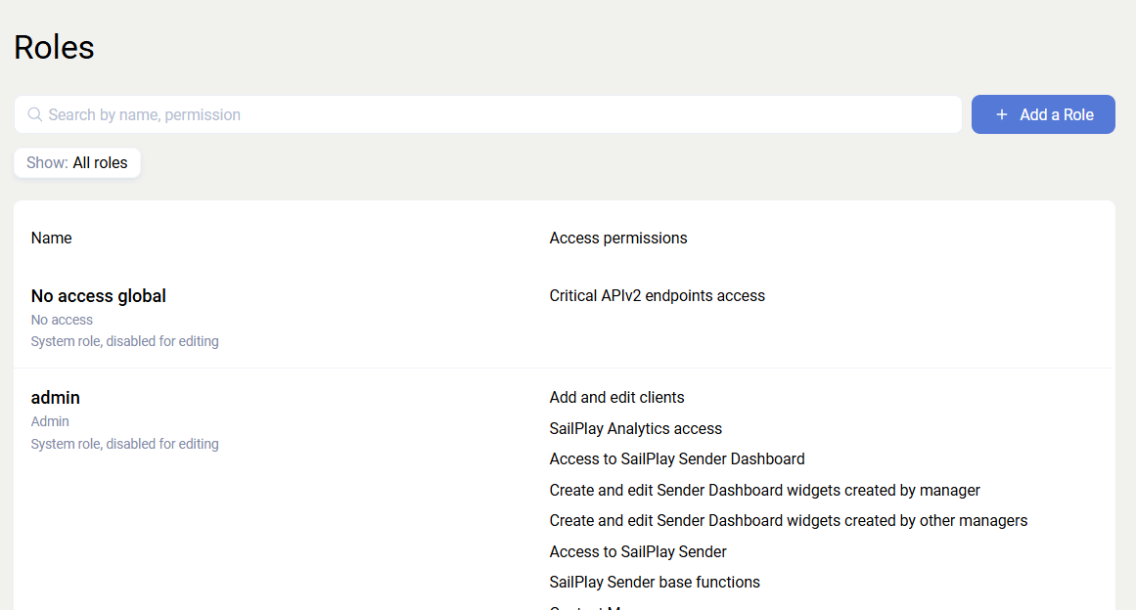
Task: Click the plus icon on Add a Role
Action: (x=1001, y=114)
